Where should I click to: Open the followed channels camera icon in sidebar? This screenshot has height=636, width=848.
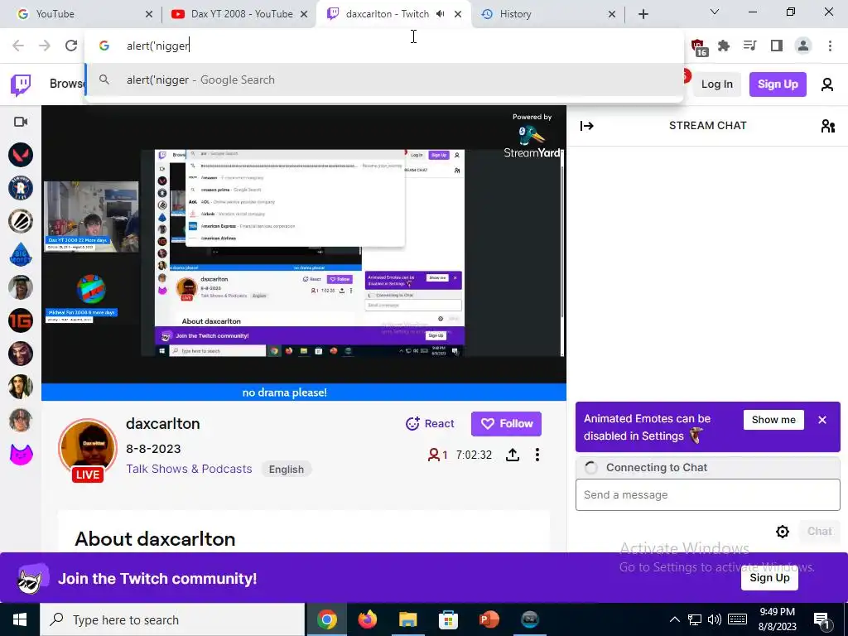tap(21, 122)
